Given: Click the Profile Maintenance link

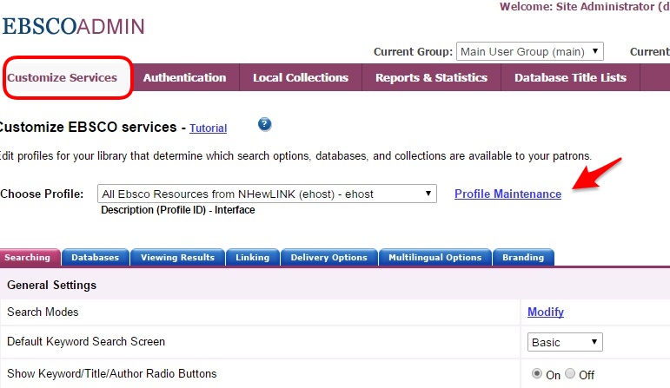Looking at the screenshot, I should [507, 194].
